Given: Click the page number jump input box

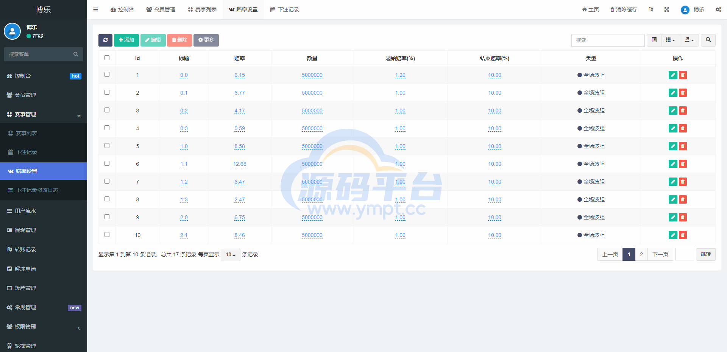Looking at the screenshot, I should 685,254.
